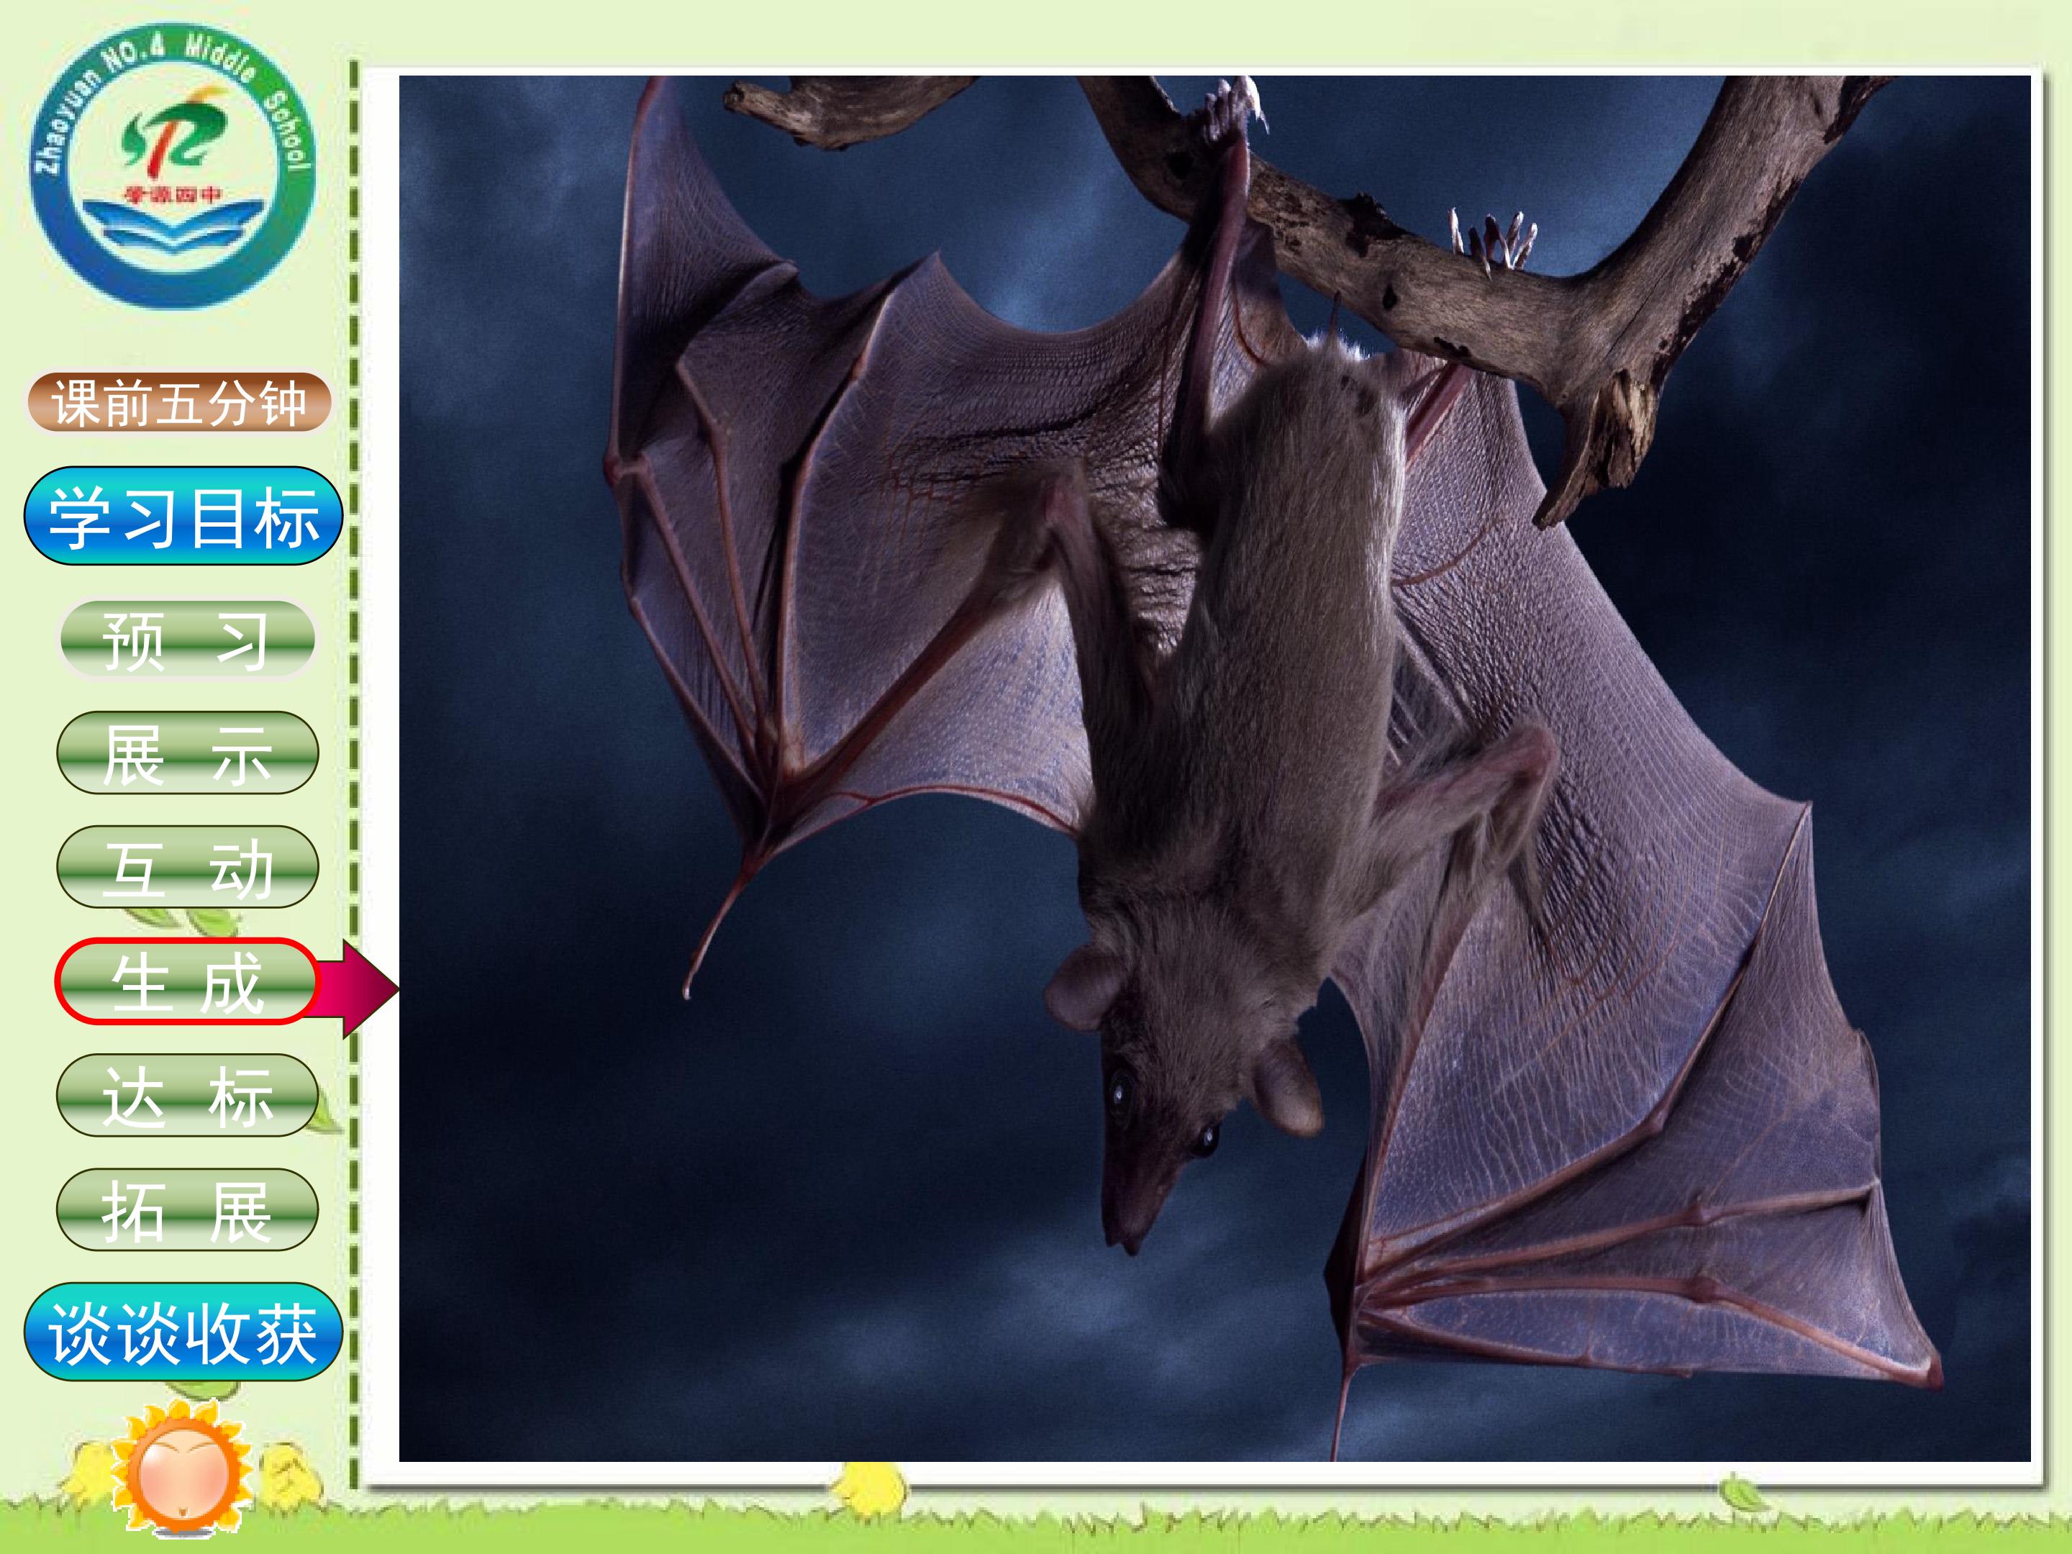Go to 谈谈收获 section

pyautogui.click(x=183, y=1332)
